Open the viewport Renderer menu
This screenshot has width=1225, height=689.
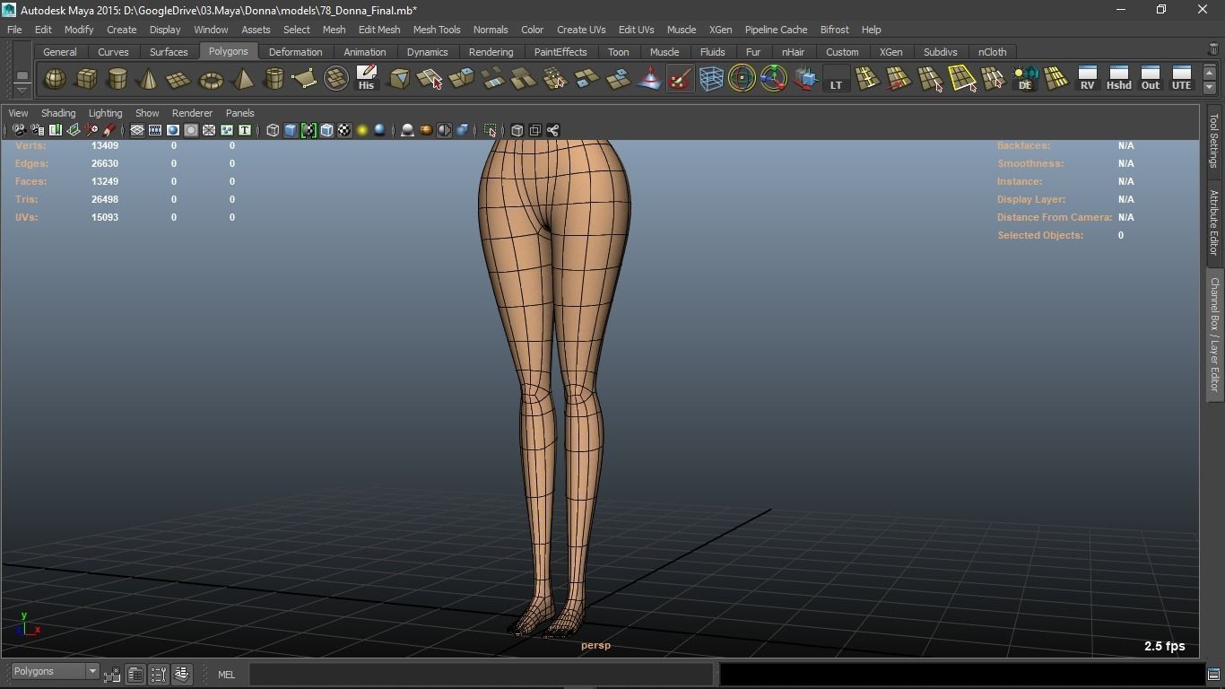coord(192,113)
